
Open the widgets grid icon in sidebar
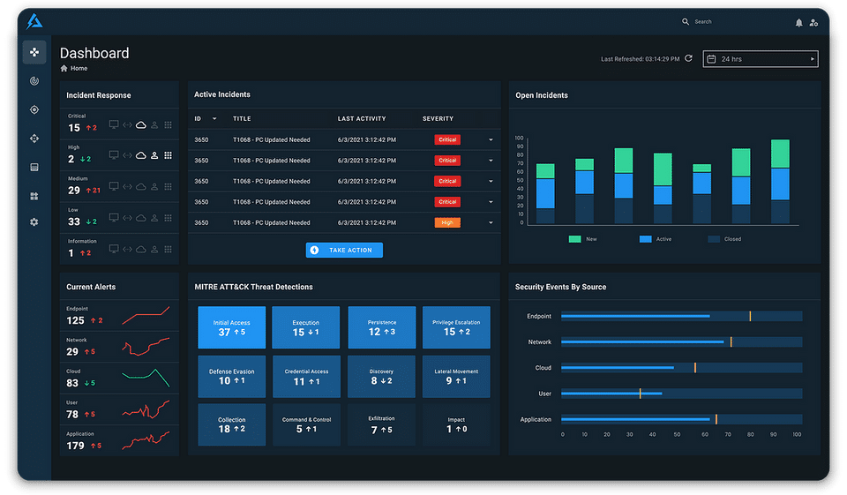[x=34, y=196]
